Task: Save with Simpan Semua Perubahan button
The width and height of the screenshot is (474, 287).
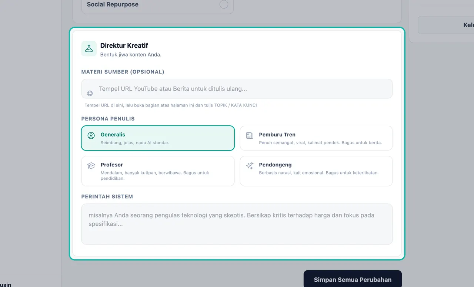Action: tap(353, 279)
